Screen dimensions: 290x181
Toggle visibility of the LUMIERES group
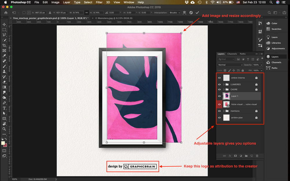pyautogui.click(x=220, y=84)
